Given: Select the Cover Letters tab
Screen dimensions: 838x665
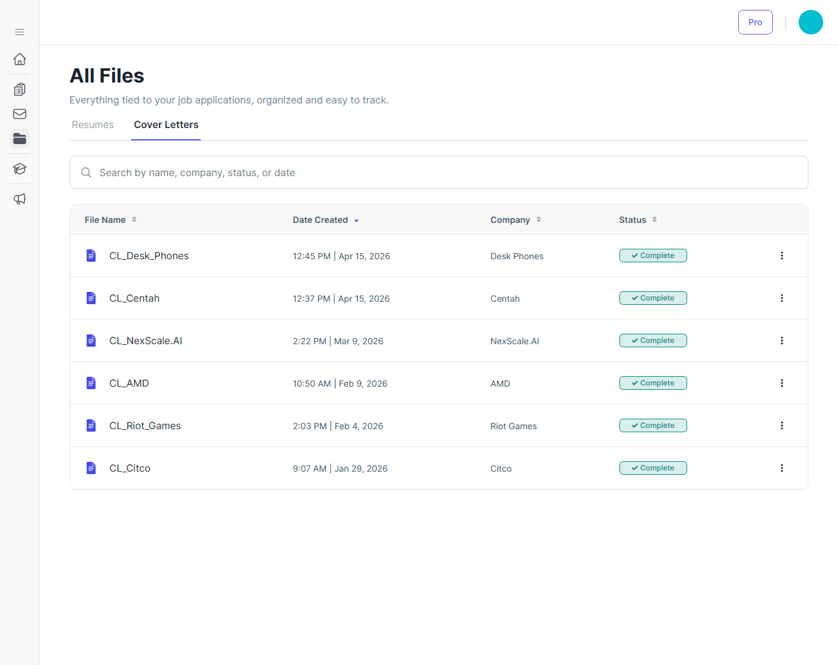Looking at the screenshot, I should coord(166,124).
